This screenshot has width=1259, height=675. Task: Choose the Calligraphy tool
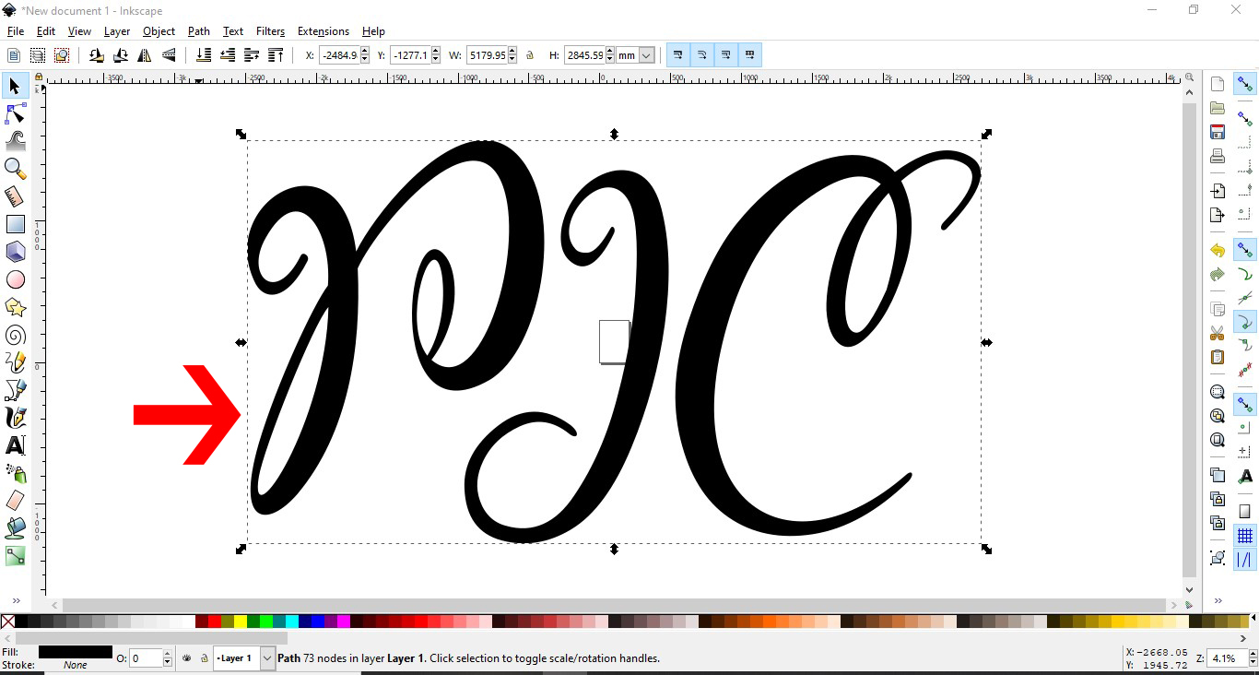click(15, 418)
